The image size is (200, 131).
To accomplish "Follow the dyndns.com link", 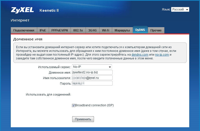I will (x=140, y=54).
